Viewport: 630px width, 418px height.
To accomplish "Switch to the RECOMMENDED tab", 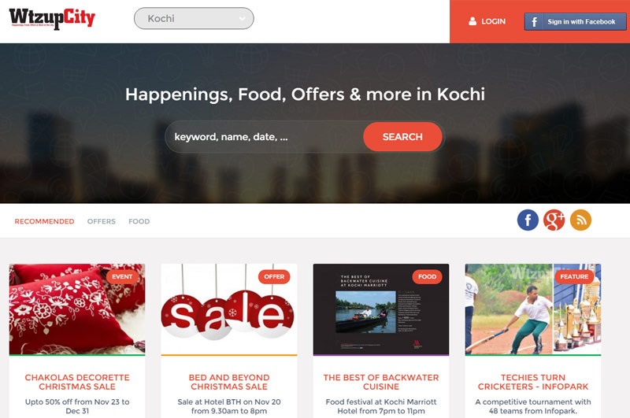I will pyautogui.click(x=44, y=221).
